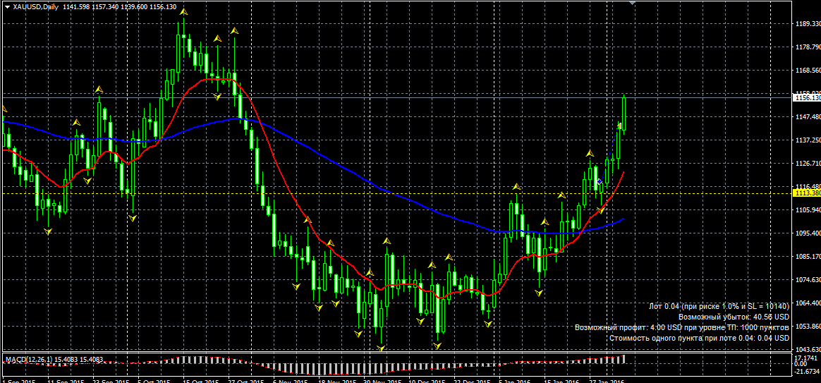Click the arrow beside the XAUUSD,Daily title
Screen dimensions: 821x383
tap(7, 7)
